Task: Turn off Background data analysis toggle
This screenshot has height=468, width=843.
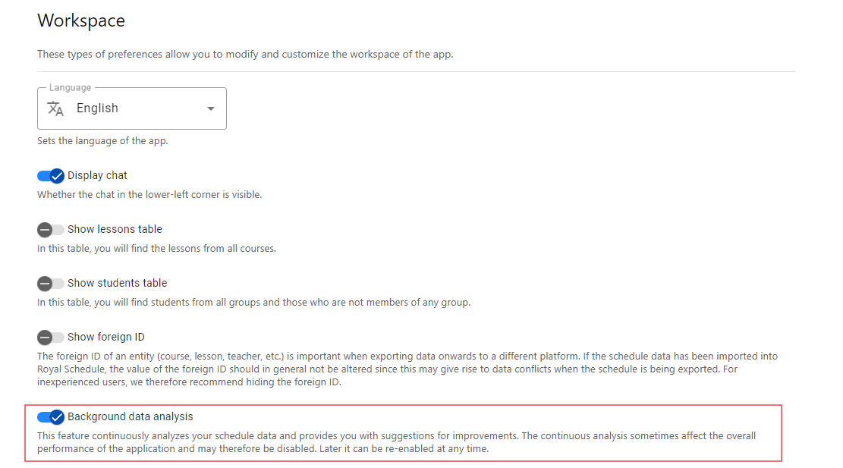Action: coord(51,417)
